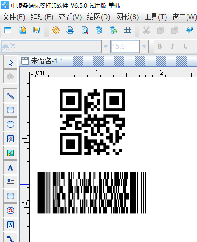Click the paste icon in the toolbar
The height and width of the screenshot is (242, 197).
(x=175, y=30)
